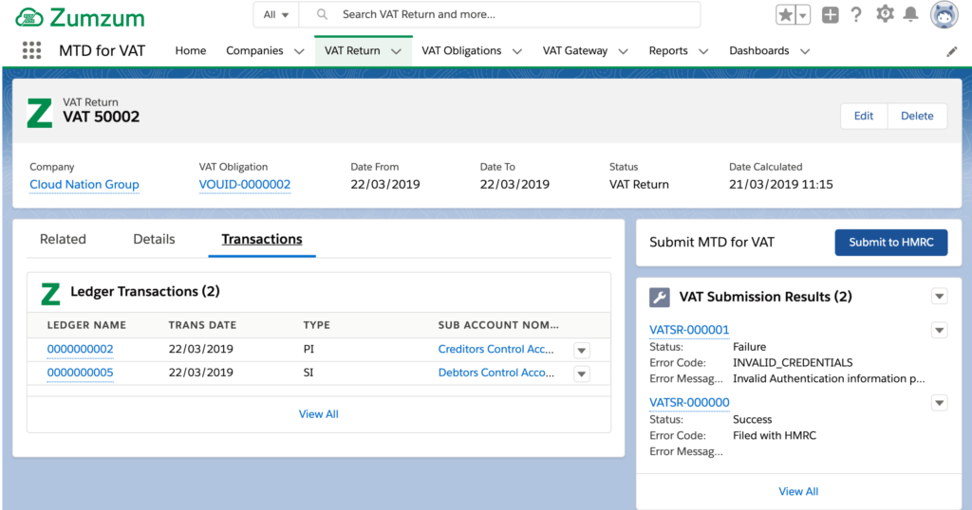This screenshot has height=510, width=972.
Task: Expand the VAT Obligations chevron menu
Action: coord(517,51)
